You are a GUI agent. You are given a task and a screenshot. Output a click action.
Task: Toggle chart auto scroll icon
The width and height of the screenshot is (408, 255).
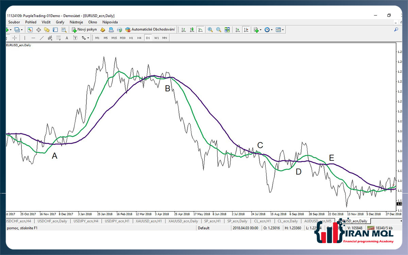[x=237, y=30]
